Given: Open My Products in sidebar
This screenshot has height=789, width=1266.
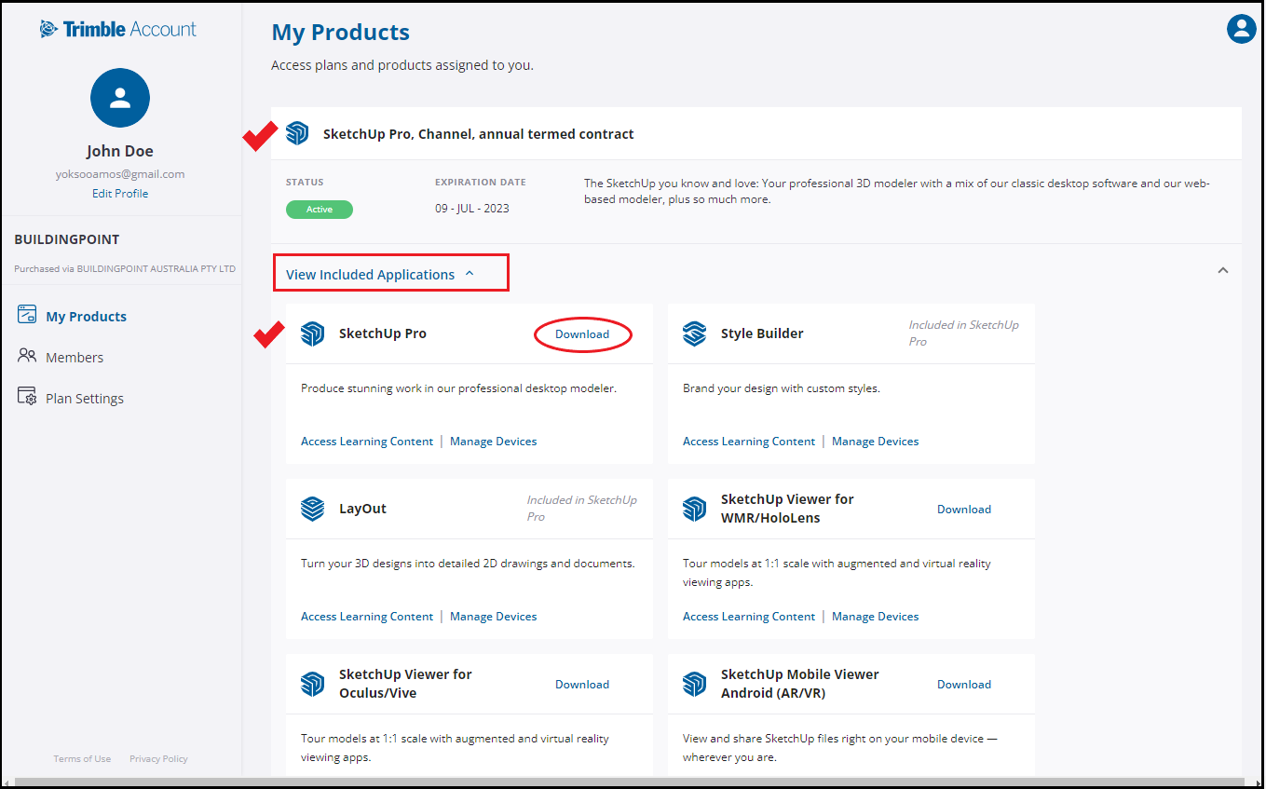Looking at the screenshot, I should (x=86, y=317).
